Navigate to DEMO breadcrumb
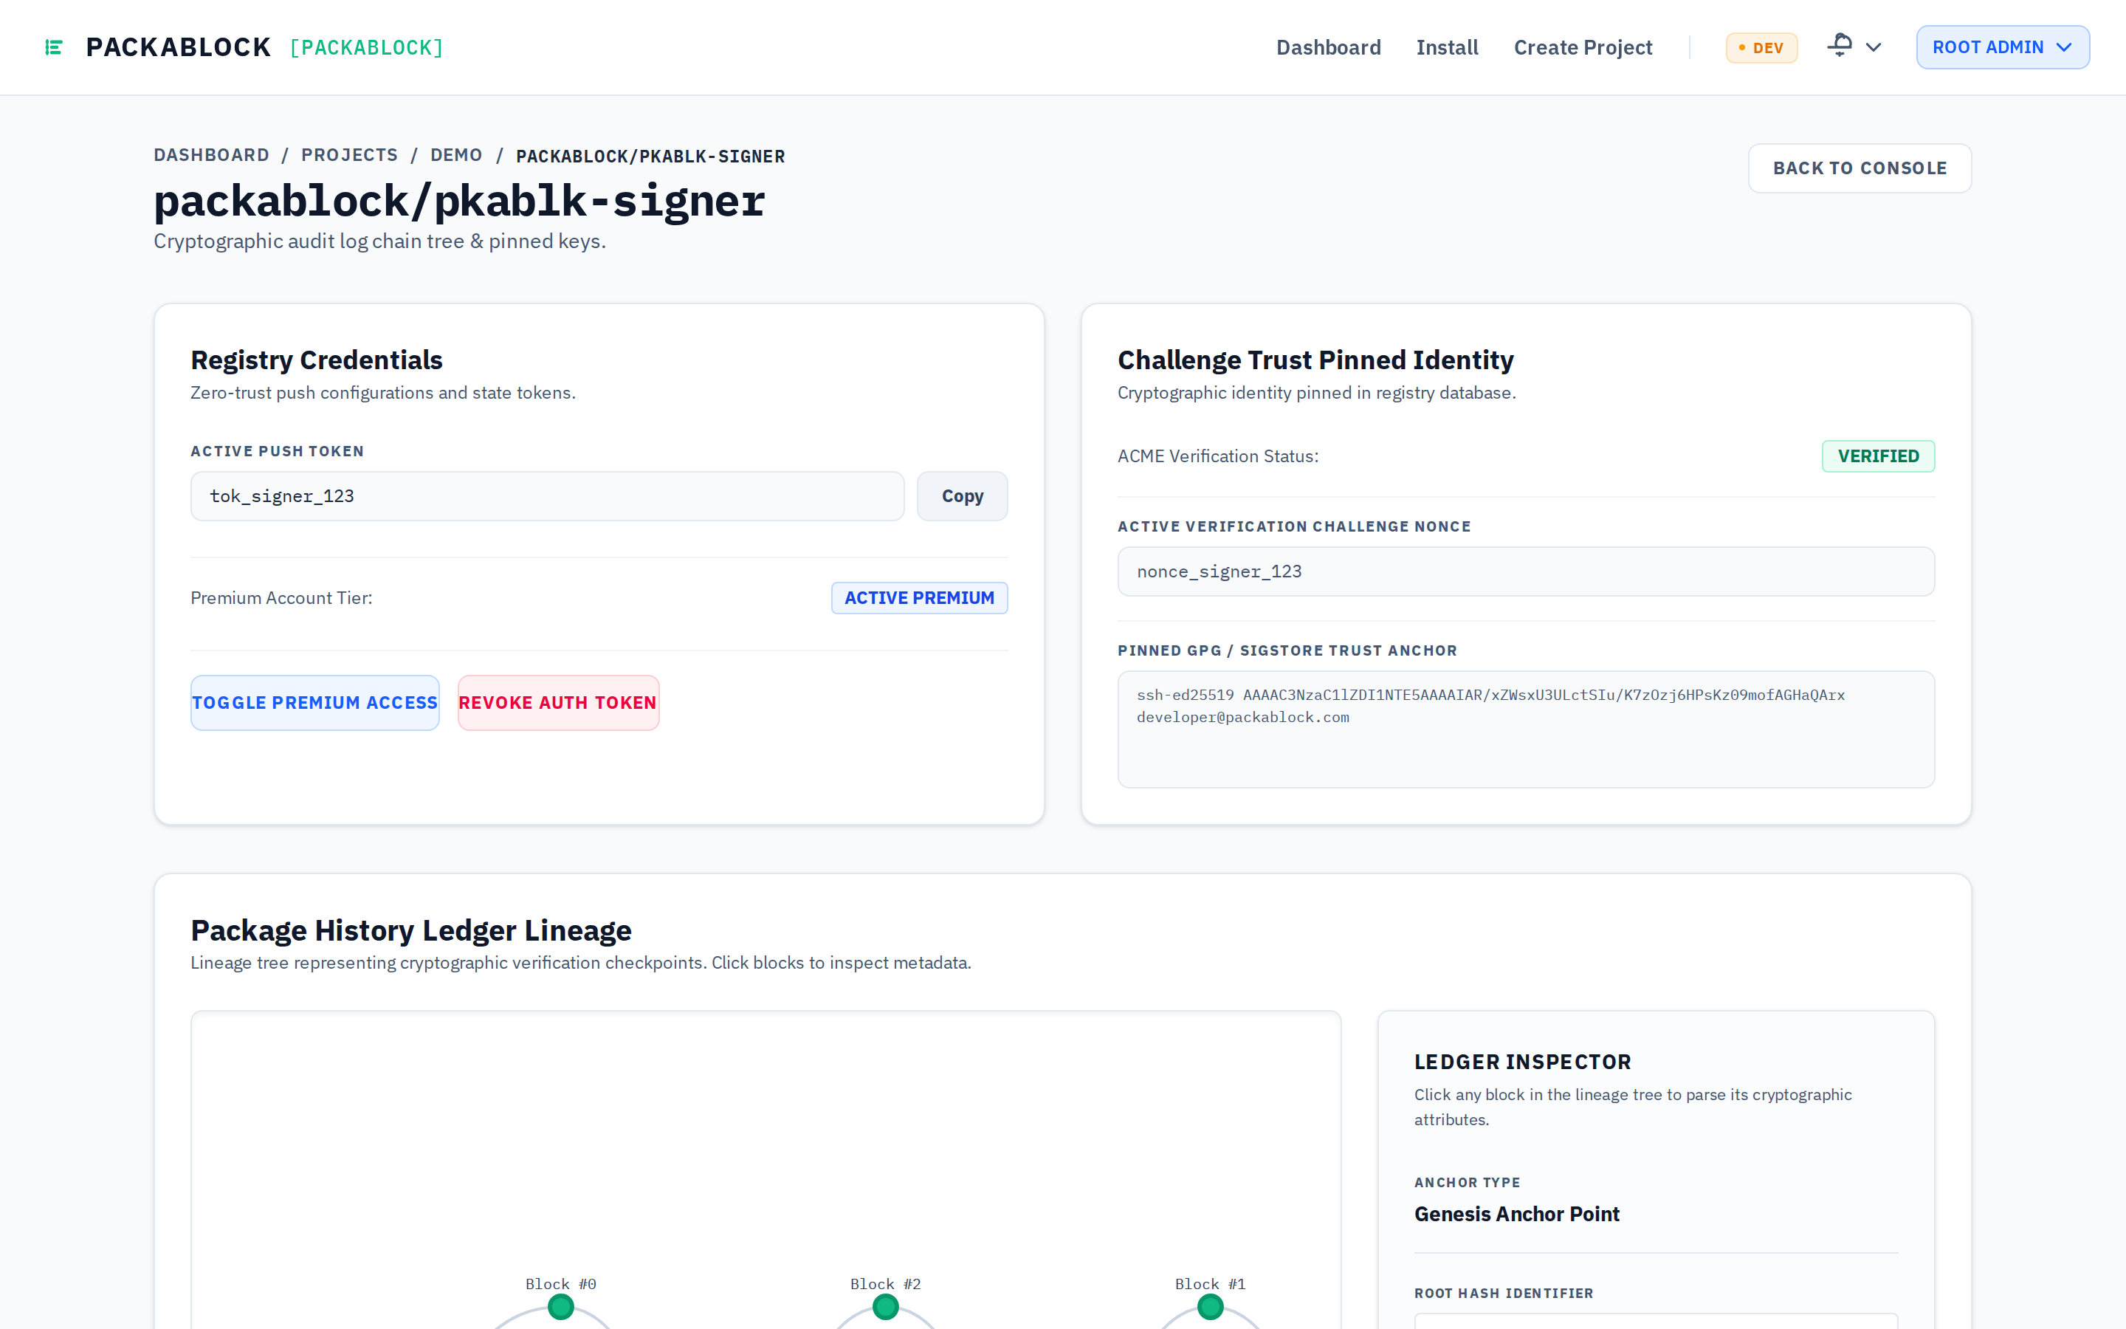This screenshot has height=1329, width=2126. click(456, 155)
